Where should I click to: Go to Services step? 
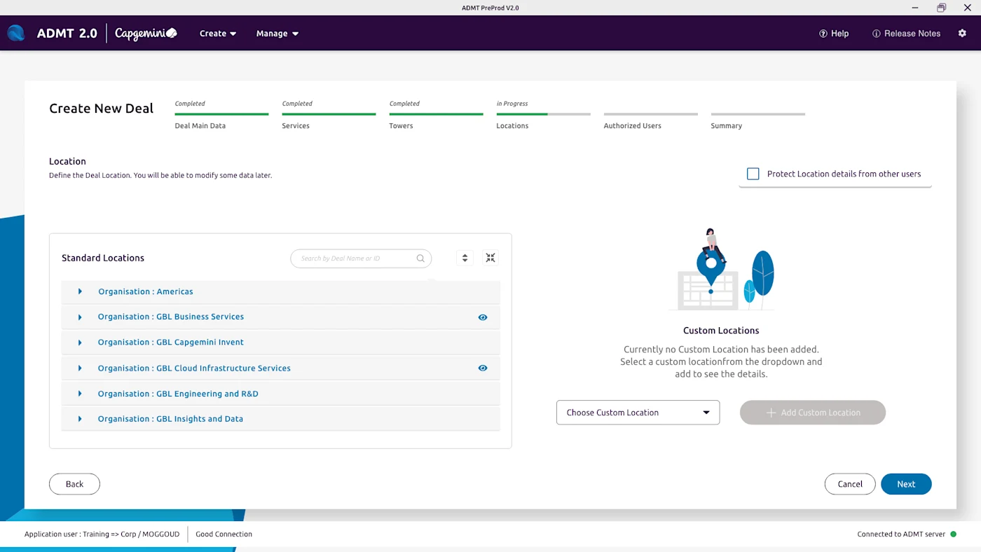(x=296, y=126)
